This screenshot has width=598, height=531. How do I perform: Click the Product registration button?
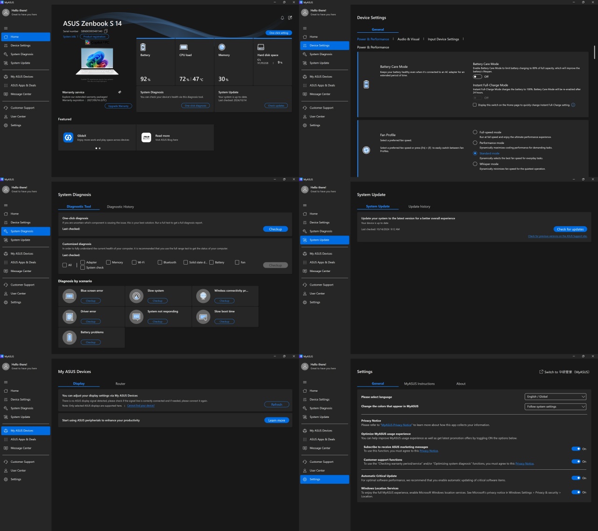pyautogui.click(x=94, y=36)
